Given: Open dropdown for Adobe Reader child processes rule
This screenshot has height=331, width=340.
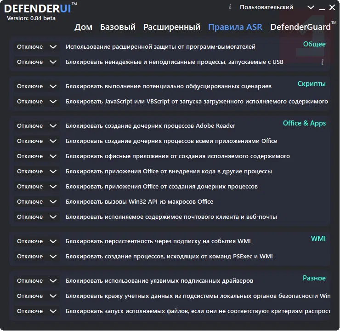Looking at the screenshot, I should (x=37, y=126).
